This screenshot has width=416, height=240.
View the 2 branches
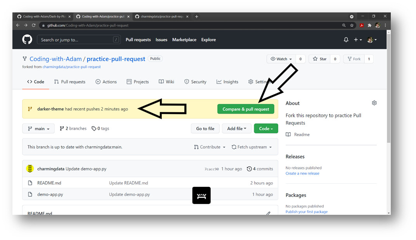73,128
